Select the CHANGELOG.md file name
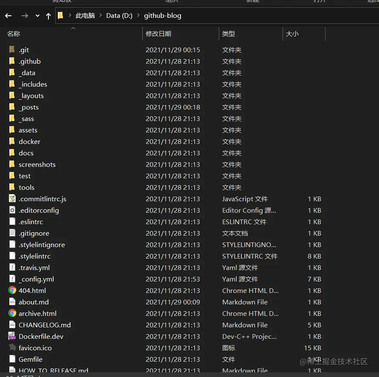The width and height of the screenshot is (379, 377). click(x=45, y=325)
